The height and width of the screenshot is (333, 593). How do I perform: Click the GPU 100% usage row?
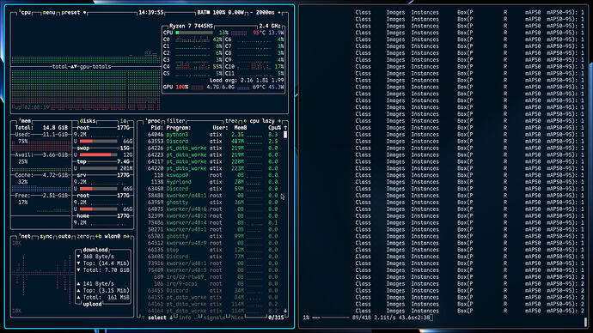point(223,88)
